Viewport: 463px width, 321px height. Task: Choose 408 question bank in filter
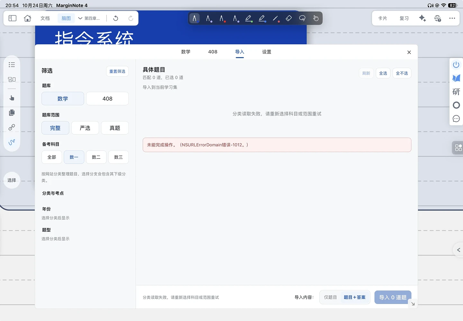click(107, 99)
